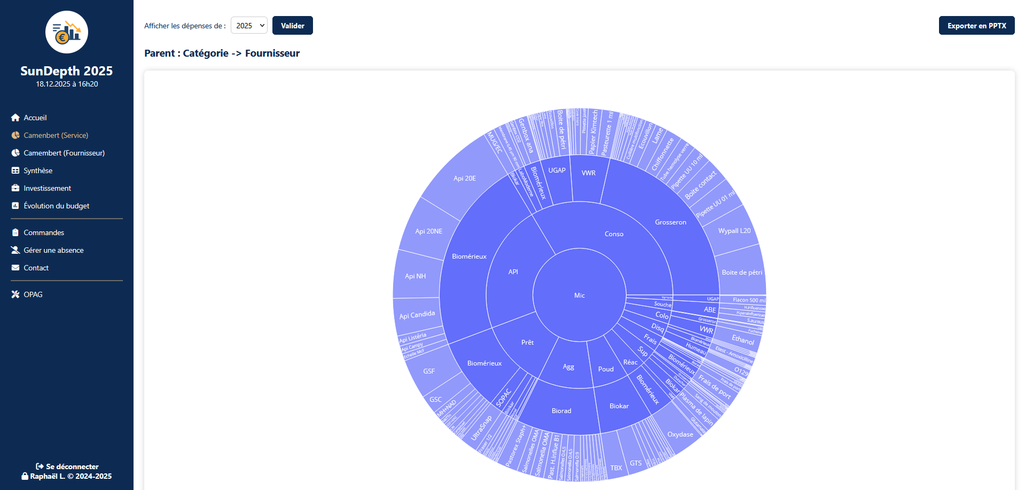Click the Api 20NE outer segment
The width and height of the screenshot is (1025, 490).
point(429,231)
